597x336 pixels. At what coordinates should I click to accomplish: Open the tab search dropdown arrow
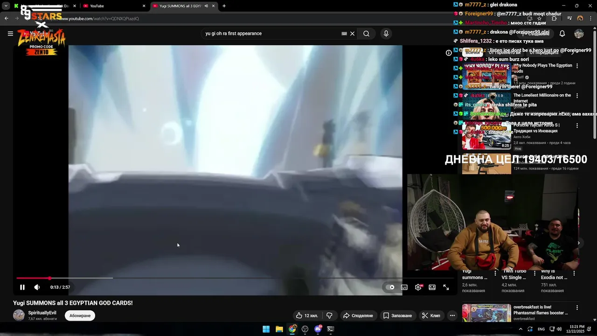(6, 6)
